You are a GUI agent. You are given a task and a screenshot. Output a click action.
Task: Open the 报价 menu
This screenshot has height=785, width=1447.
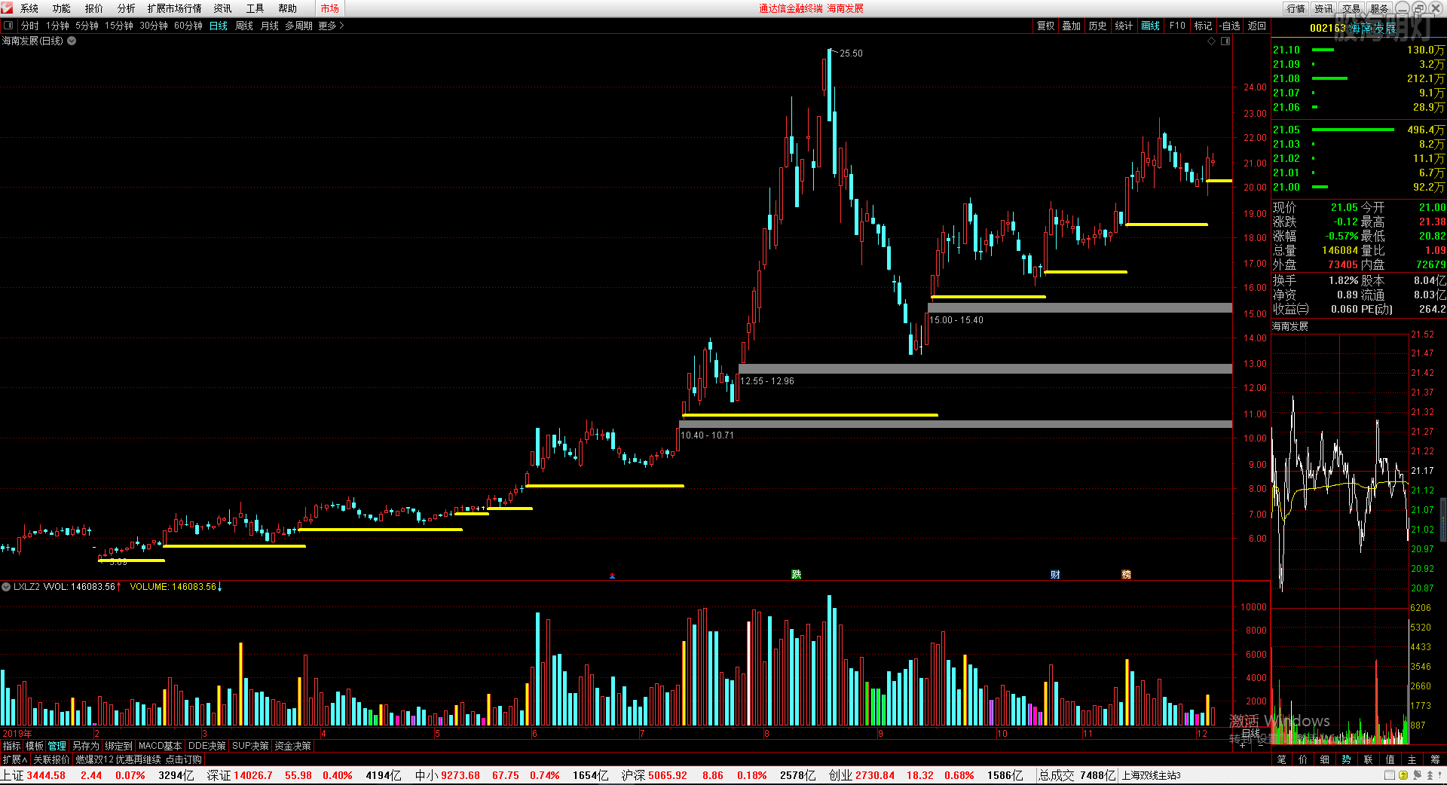(94, 8)
